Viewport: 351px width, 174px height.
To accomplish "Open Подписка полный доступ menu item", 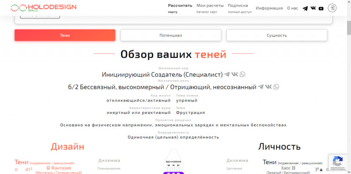I will (240, 8).
